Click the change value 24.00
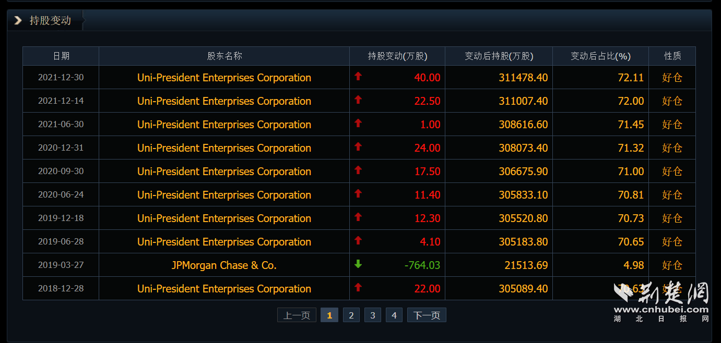Viewport: 721px width, 343px height. point(428,148)
